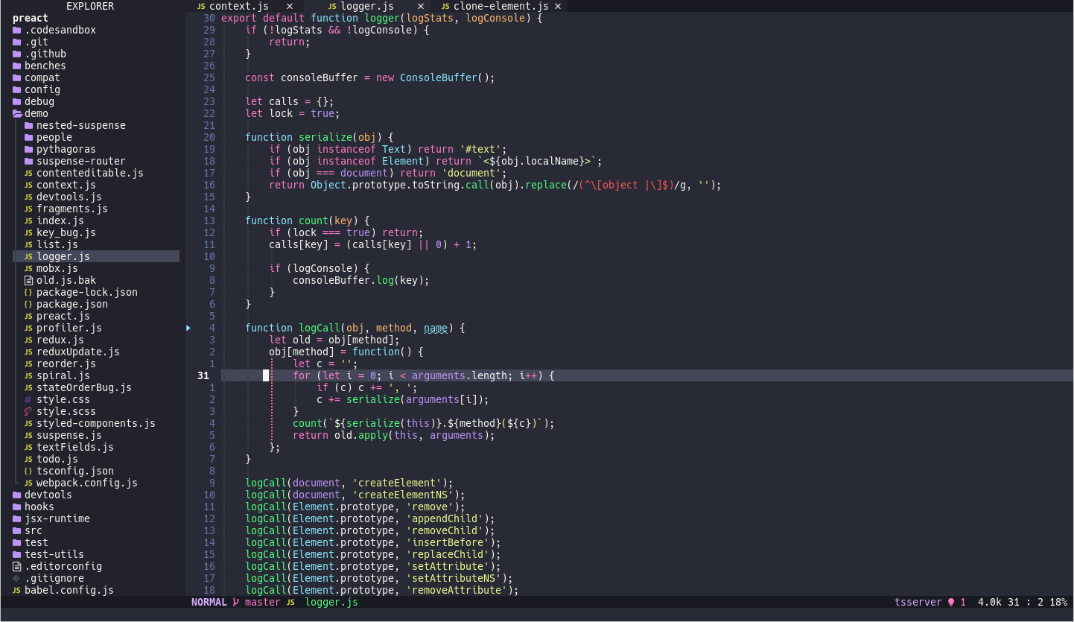Click the suspense-router folder icon
Image resolution: width=1074 pixels, height=622 pixels.
pyautogui.click(x=29, y=161)
